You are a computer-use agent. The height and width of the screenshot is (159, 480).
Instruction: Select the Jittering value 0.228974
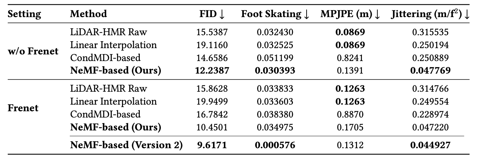[431, 114]
